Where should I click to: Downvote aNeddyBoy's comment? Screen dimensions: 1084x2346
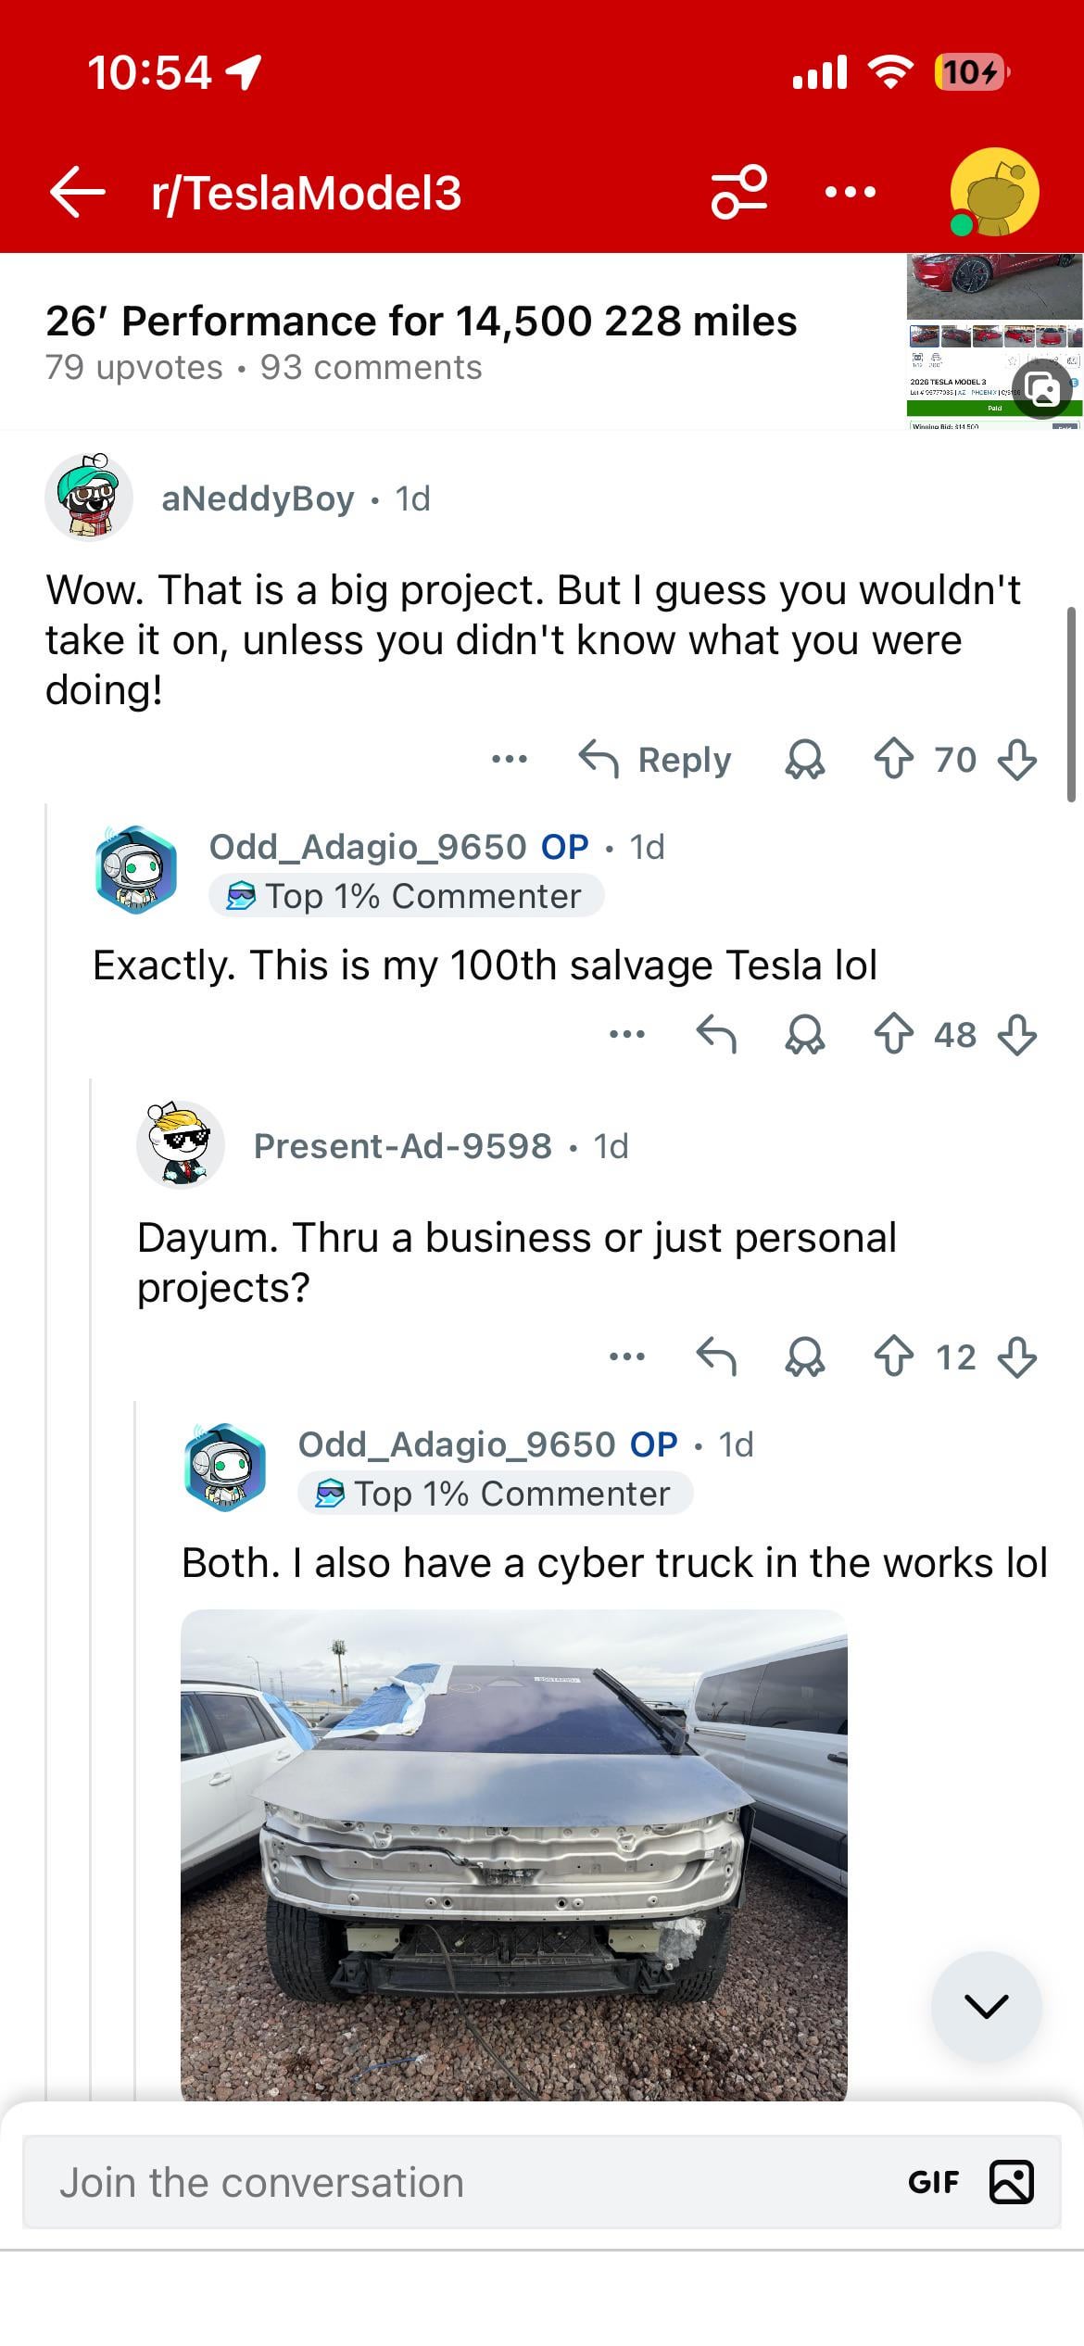click(x=1016, y=760)
